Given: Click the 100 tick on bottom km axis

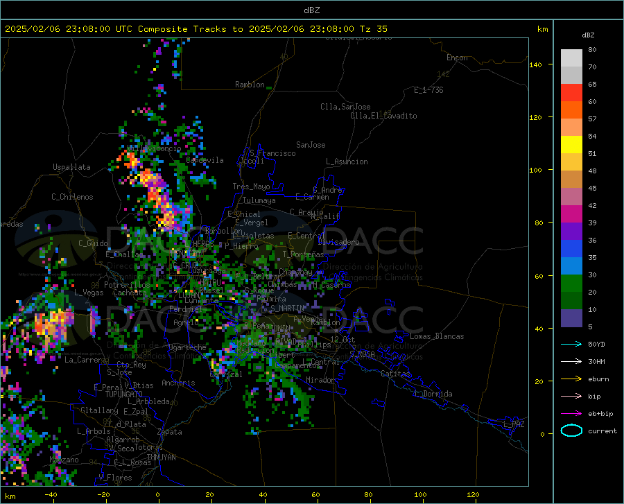Looking at the screenshot, I should point(420,494).
